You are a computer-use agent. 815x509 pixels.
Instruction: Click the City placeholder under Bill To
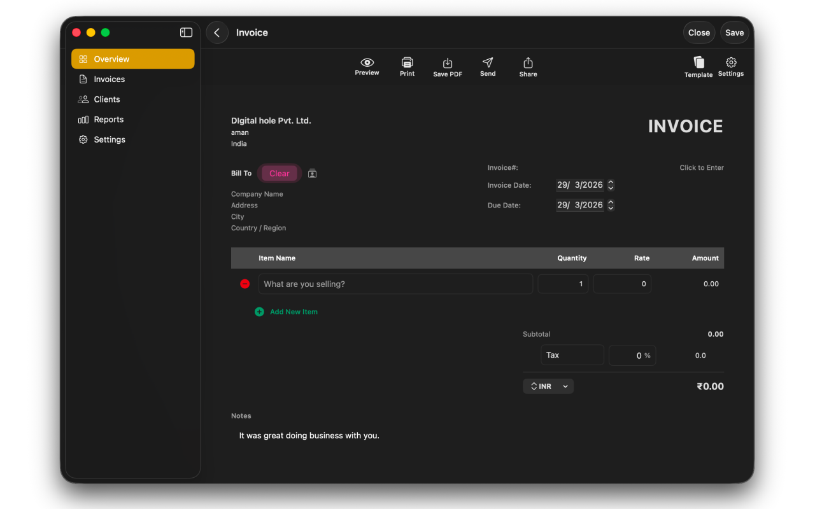click(x=237, y=217)
